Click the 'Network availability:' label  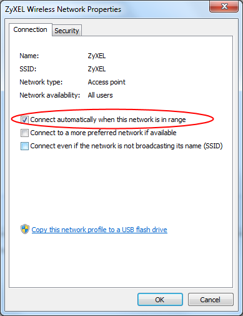tap(50, 95)
